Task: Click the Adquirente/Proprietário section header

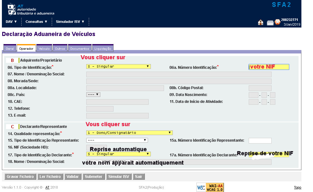Action: (x=41, y=60)
